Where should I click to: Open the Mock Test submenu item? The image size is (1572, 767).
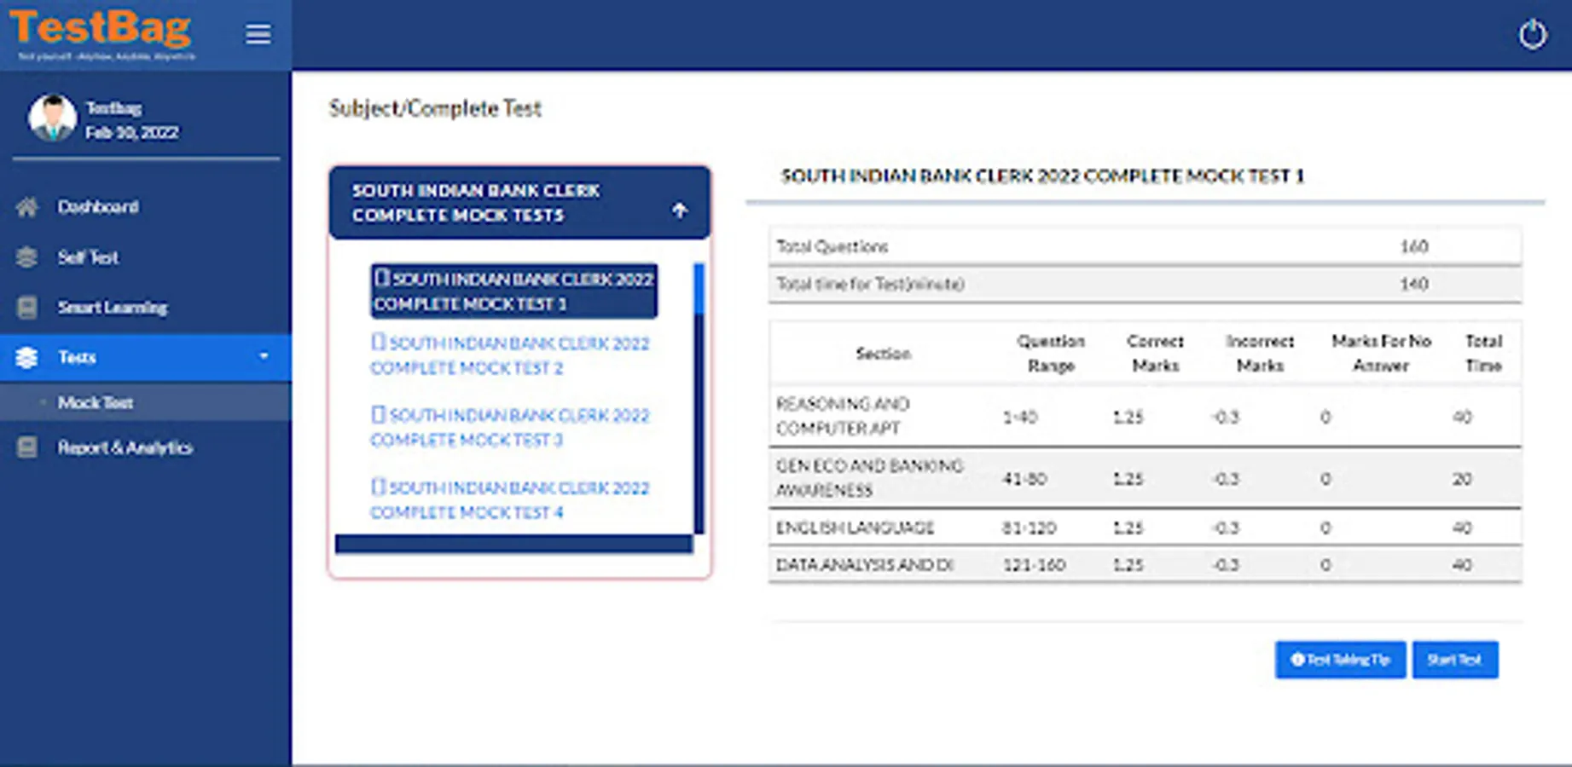click(x=96, y=402)
